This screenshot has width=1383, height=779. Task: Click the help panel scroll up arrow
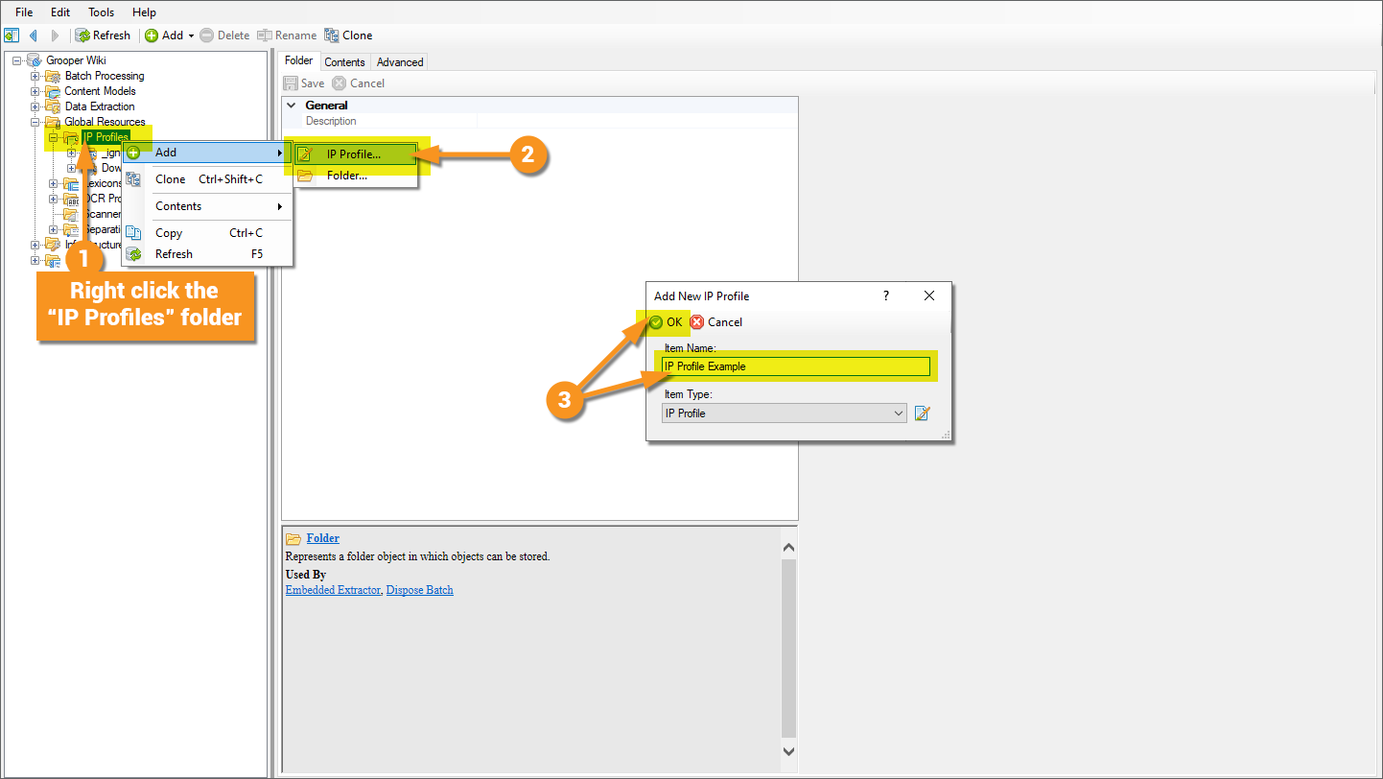click(x=789, y=547)
